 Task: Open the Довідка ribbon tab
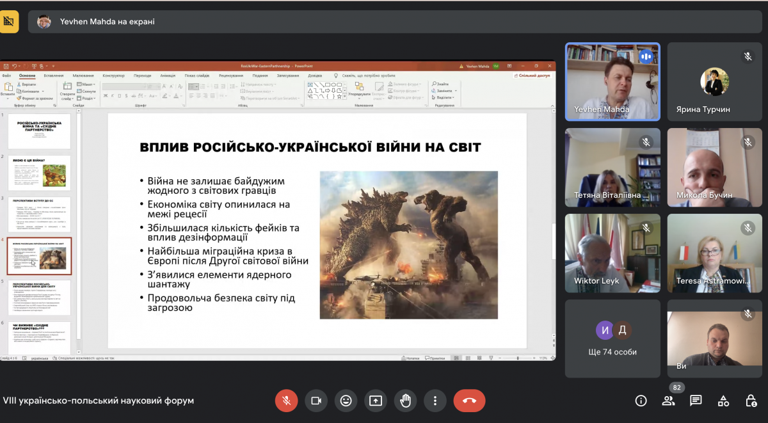pos(315,76)
